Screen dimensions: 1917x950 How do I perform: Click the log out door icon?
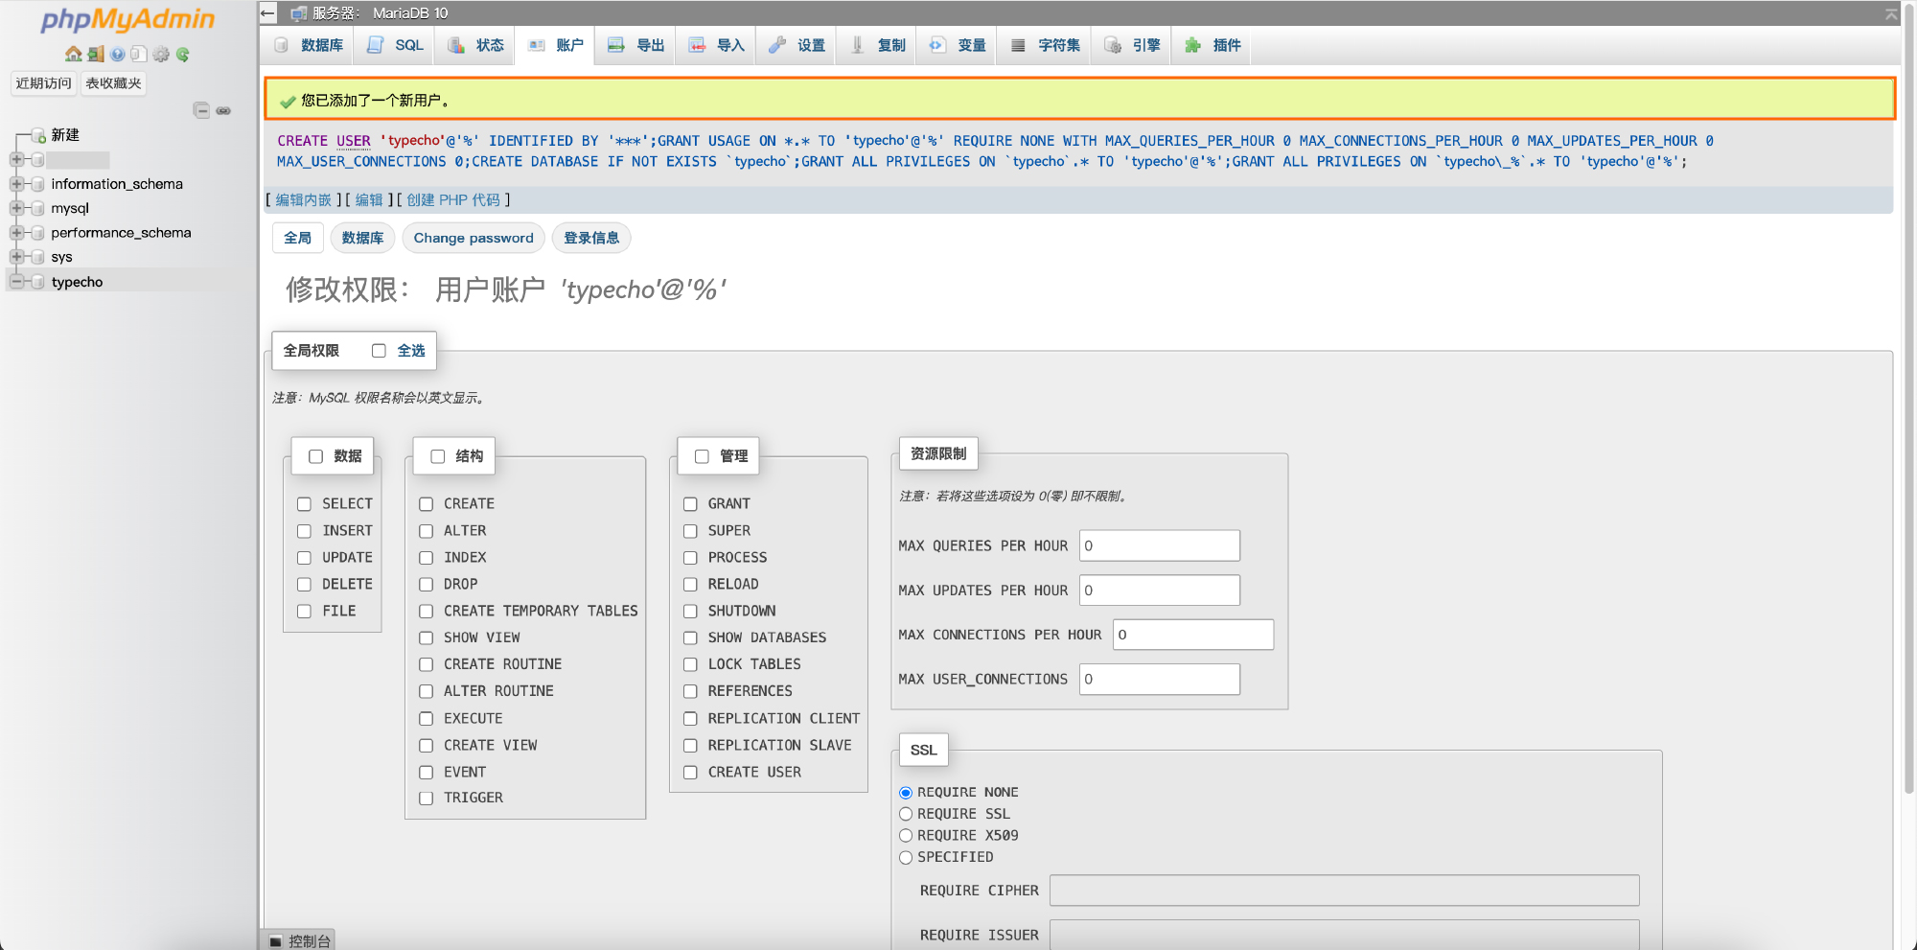95,55
